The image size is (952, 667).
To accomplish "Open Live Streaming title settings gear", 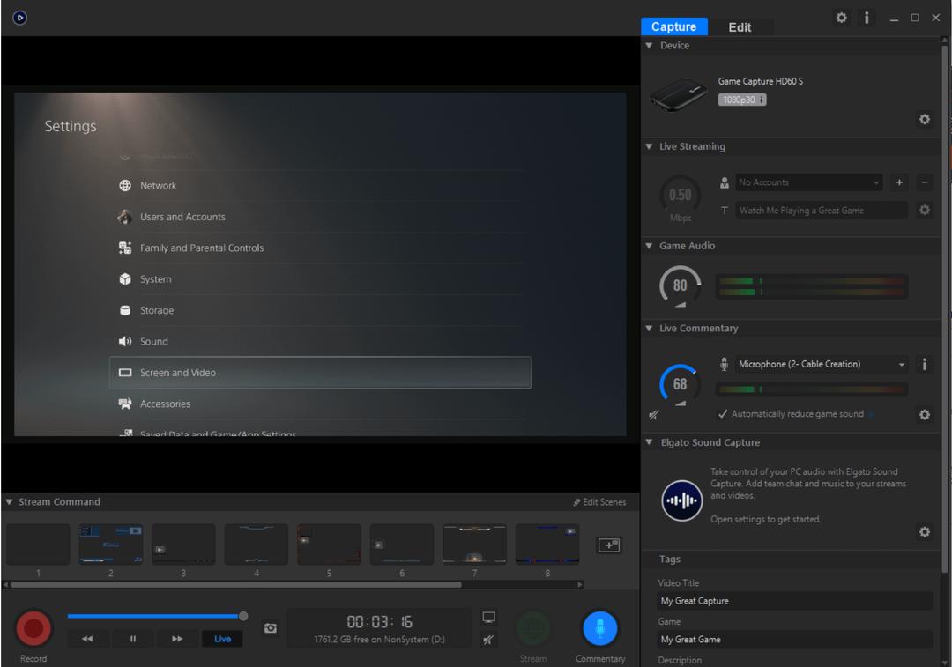I will (x=924, y=210).
